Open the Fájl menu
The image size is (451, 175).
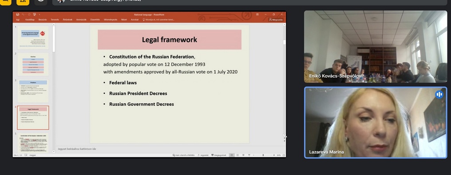(x=18, y=20)
